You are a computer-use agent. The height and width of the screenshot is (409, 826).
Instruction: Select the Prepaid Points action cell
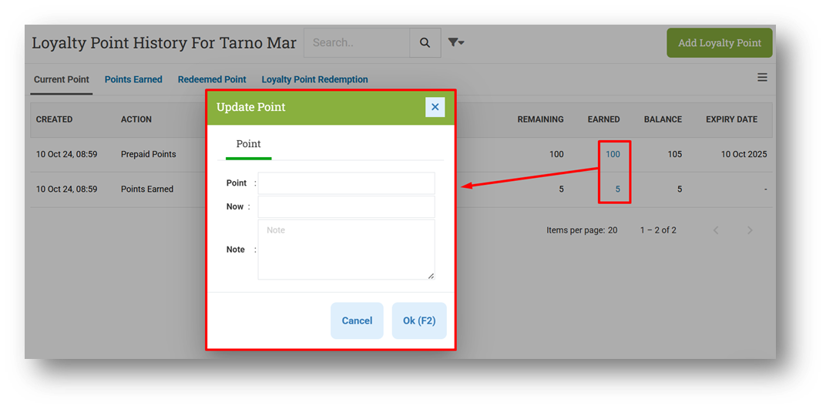point(149,154)
